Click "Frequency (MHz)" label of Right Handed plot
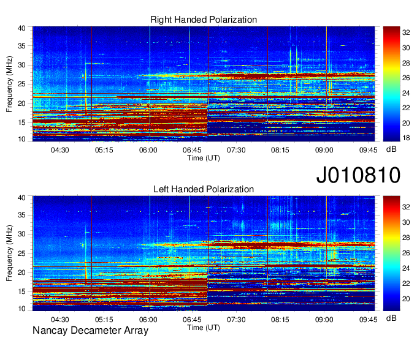 pos(9,84)
